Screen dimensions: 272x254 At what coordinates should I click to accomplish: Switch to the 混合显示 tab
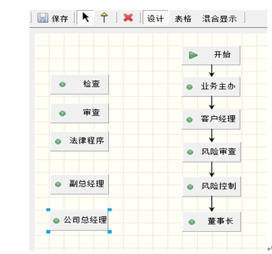click(x=219, y=19)
